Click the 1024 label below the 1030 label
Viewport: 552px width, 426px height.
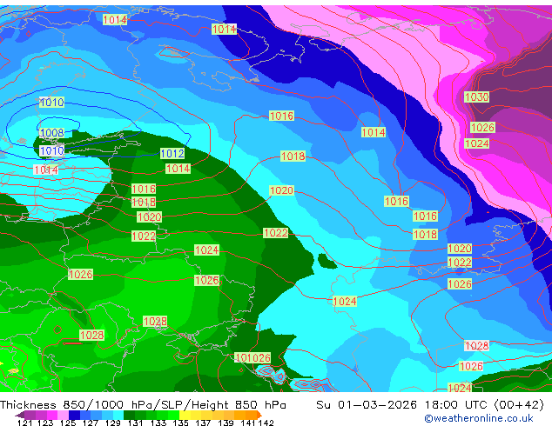476,143
